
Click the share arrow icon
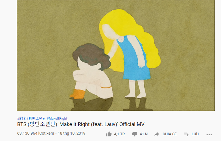157,134
